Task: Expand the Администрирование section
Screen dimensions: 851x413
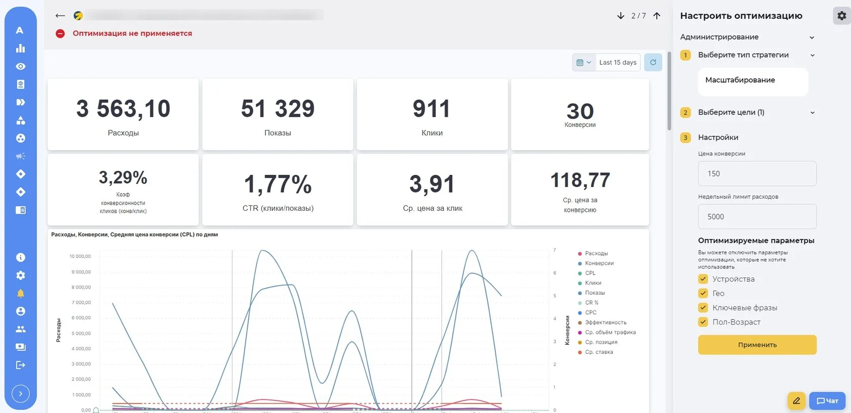Action: click(747, 37)
